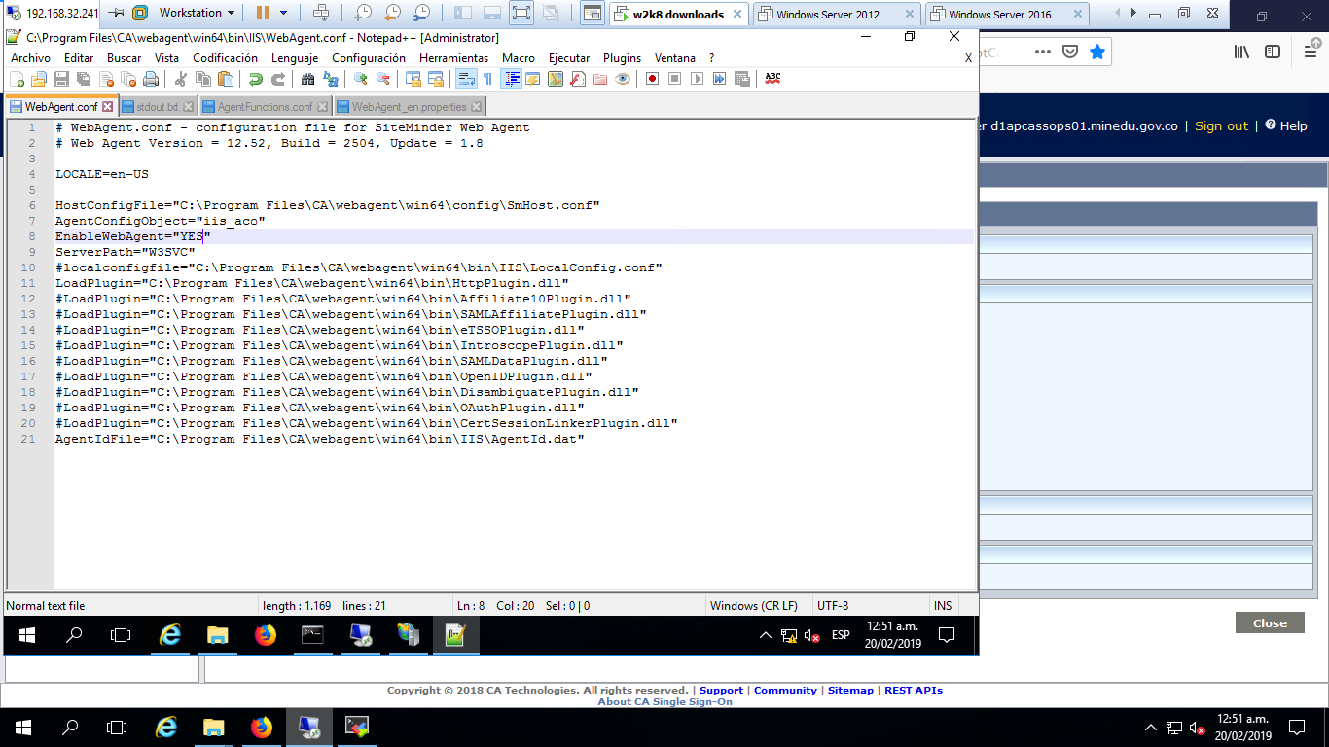The height and width of the screenshot is (747, 1329).
Task: Open the Herramientas menu
Action: [453, 58]
